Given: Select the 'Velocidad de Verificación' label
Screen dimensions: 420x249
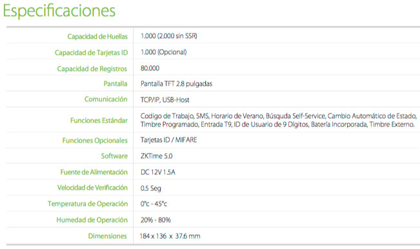Looking at the screenshot, I should [x=92, y=188].
